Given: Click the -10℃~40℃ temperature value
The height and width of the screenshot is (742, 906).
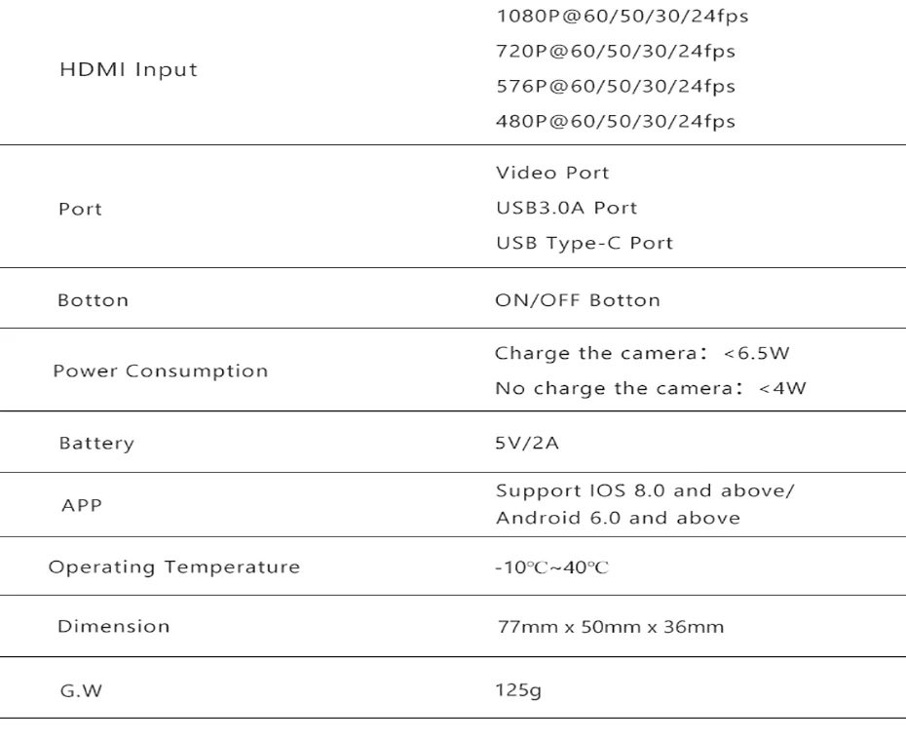Looking at the screenshot, I should pos(551,567).
